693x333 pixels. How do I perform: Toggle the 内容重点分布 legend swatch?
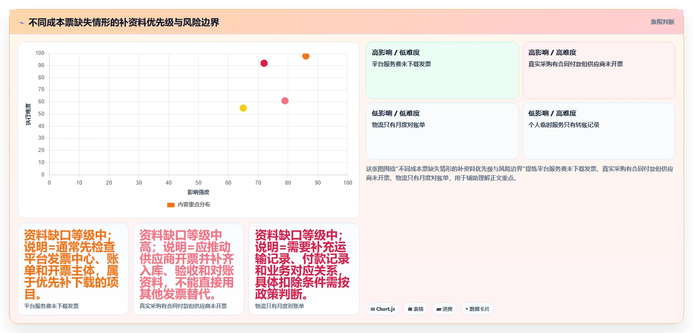click(x=171, y=205)
